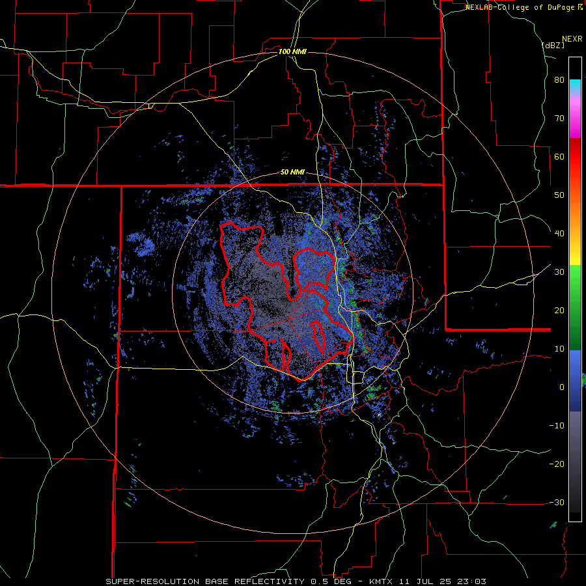Click the -30 value on the dBZ scale
586x586 pixels.
click(557, 502)
